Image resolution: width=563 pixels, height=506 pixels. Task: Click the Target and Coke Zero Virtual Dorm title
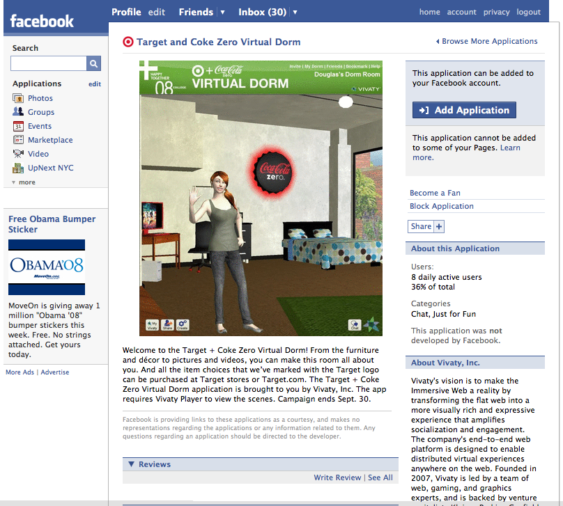pyautogui.click(x=218, y=42)
